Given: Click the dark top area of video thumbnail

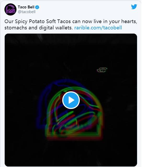Looking at the screenshot, I should 71,48.
